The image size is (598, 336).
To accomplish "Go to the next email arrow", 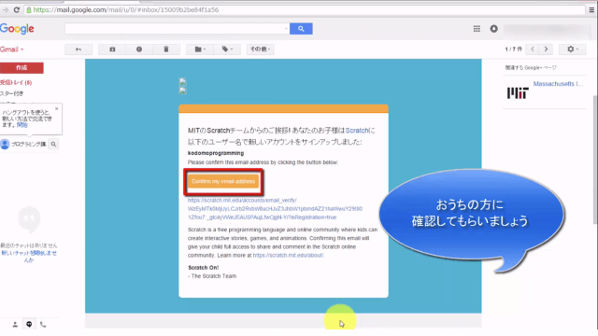I will point(546,49).
